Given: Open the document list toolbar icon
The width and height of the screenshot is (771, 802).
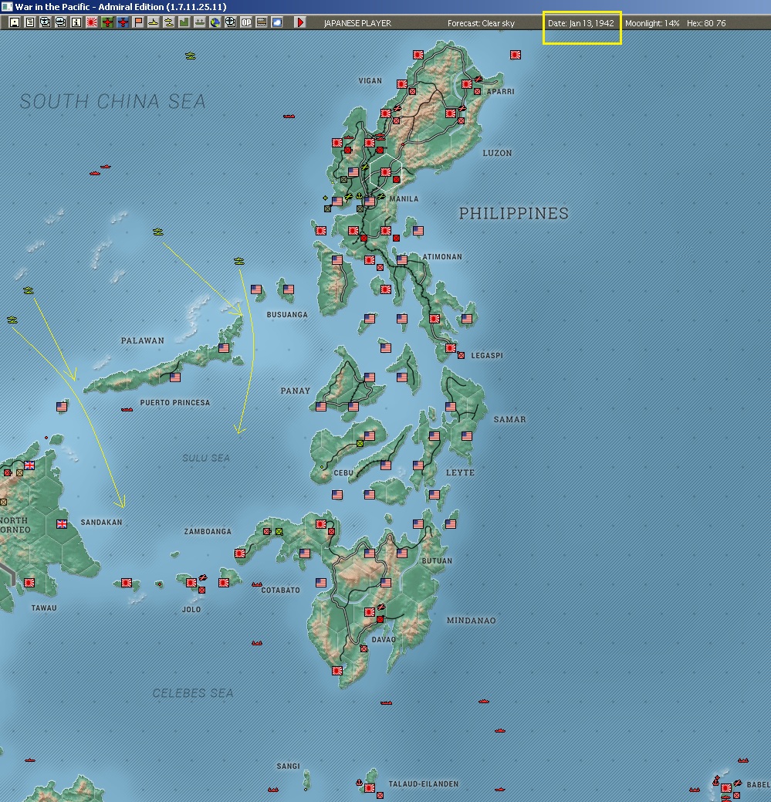Looking at the screenshot, I should pyautogui.click(x=29, y=22).
